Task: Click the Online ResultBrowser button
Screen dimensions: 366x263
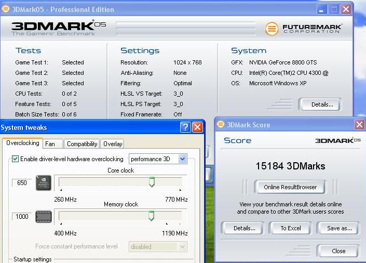Action: [290, 187]
